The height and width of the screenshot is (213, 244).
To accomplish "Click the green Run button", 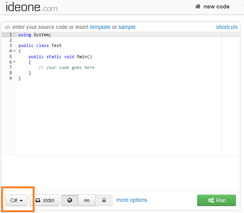I will tap(216, 200).
